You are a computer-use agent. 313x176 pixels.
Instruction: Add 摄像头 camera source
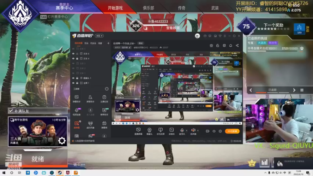(x=149, y=131)
